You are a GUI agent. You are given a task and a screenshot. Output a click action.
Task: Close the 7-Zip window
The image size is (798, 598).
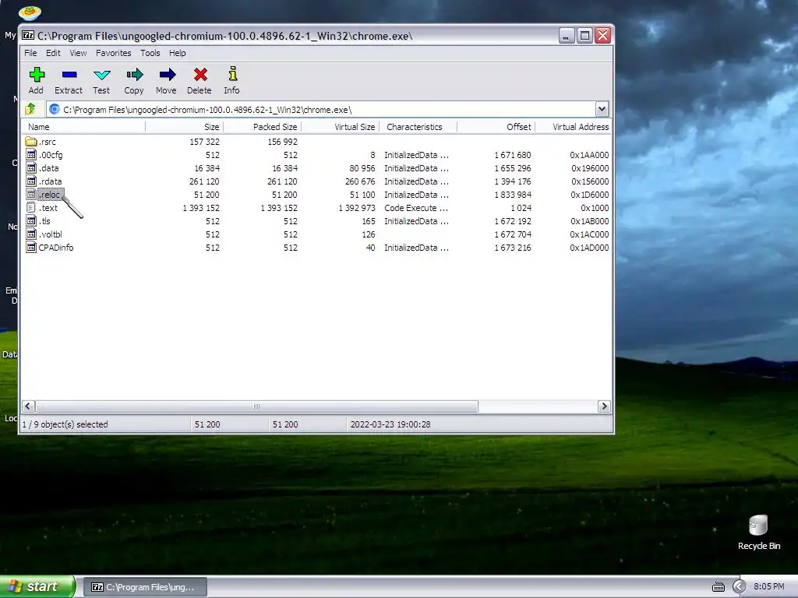(603, 36)
